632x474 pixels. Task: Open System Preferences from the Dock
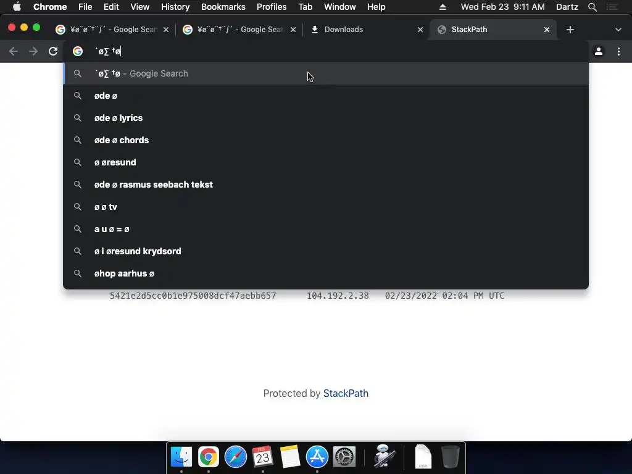pyautogui.click(x=344, y=457)
